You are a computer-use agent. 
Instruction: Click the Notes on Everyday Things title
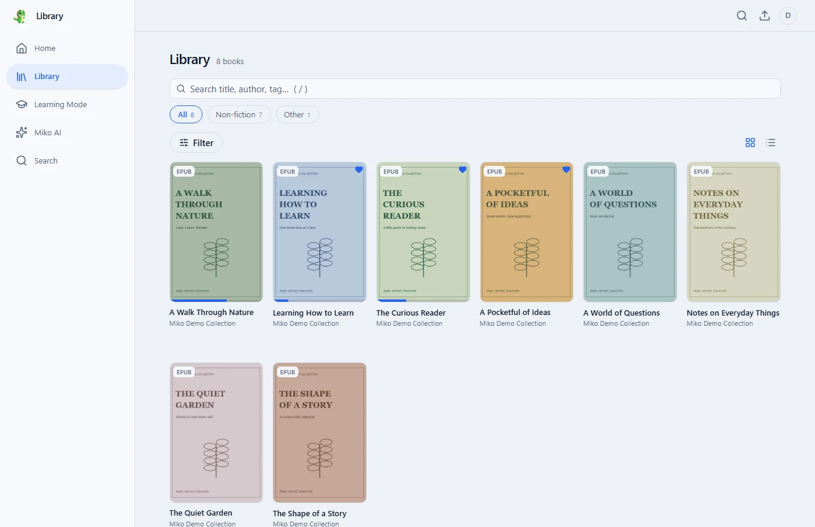733,313
